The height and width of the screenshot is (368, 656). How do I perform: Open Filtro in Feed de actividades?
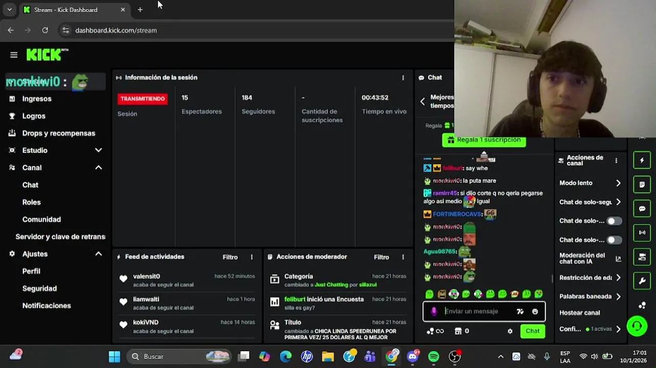point(230,257)
